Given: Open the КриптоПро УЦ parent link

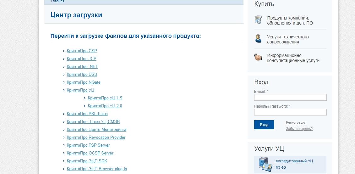Looking at the screenshot, I should [80, 90].
